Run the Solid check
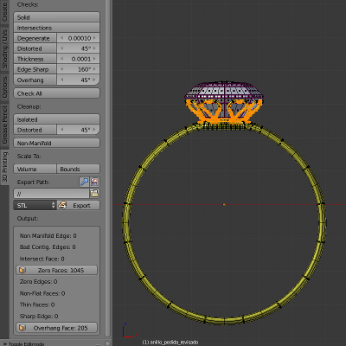The image size is (346, 346). click(x=56, y=17)
